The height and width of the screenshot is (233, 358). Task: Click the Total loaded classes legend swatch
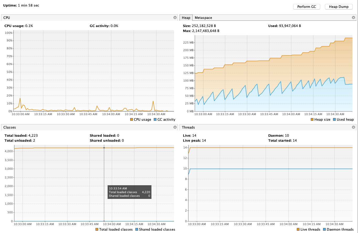97,229
